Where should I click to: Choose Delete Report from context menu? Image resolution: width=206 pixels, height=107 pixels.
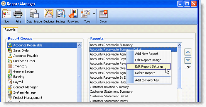pyautogui.click(x=148, y=73)
